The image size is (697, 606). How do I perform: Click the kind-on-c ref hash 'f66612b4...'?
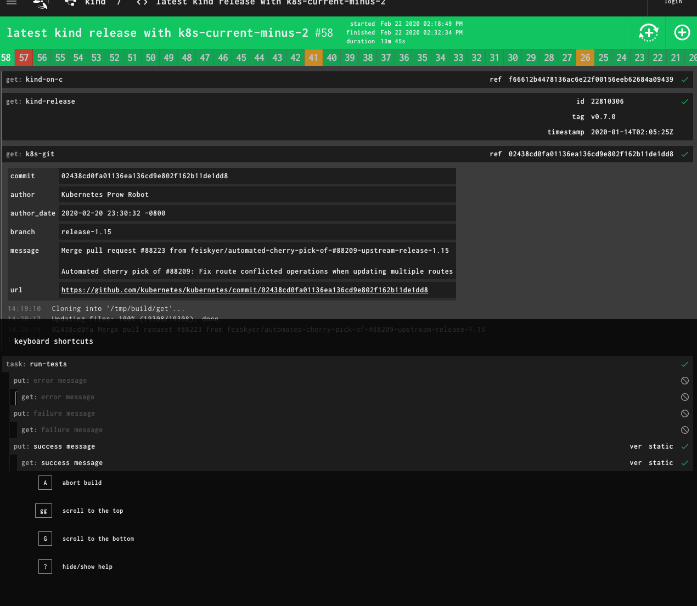pos(591,80)
